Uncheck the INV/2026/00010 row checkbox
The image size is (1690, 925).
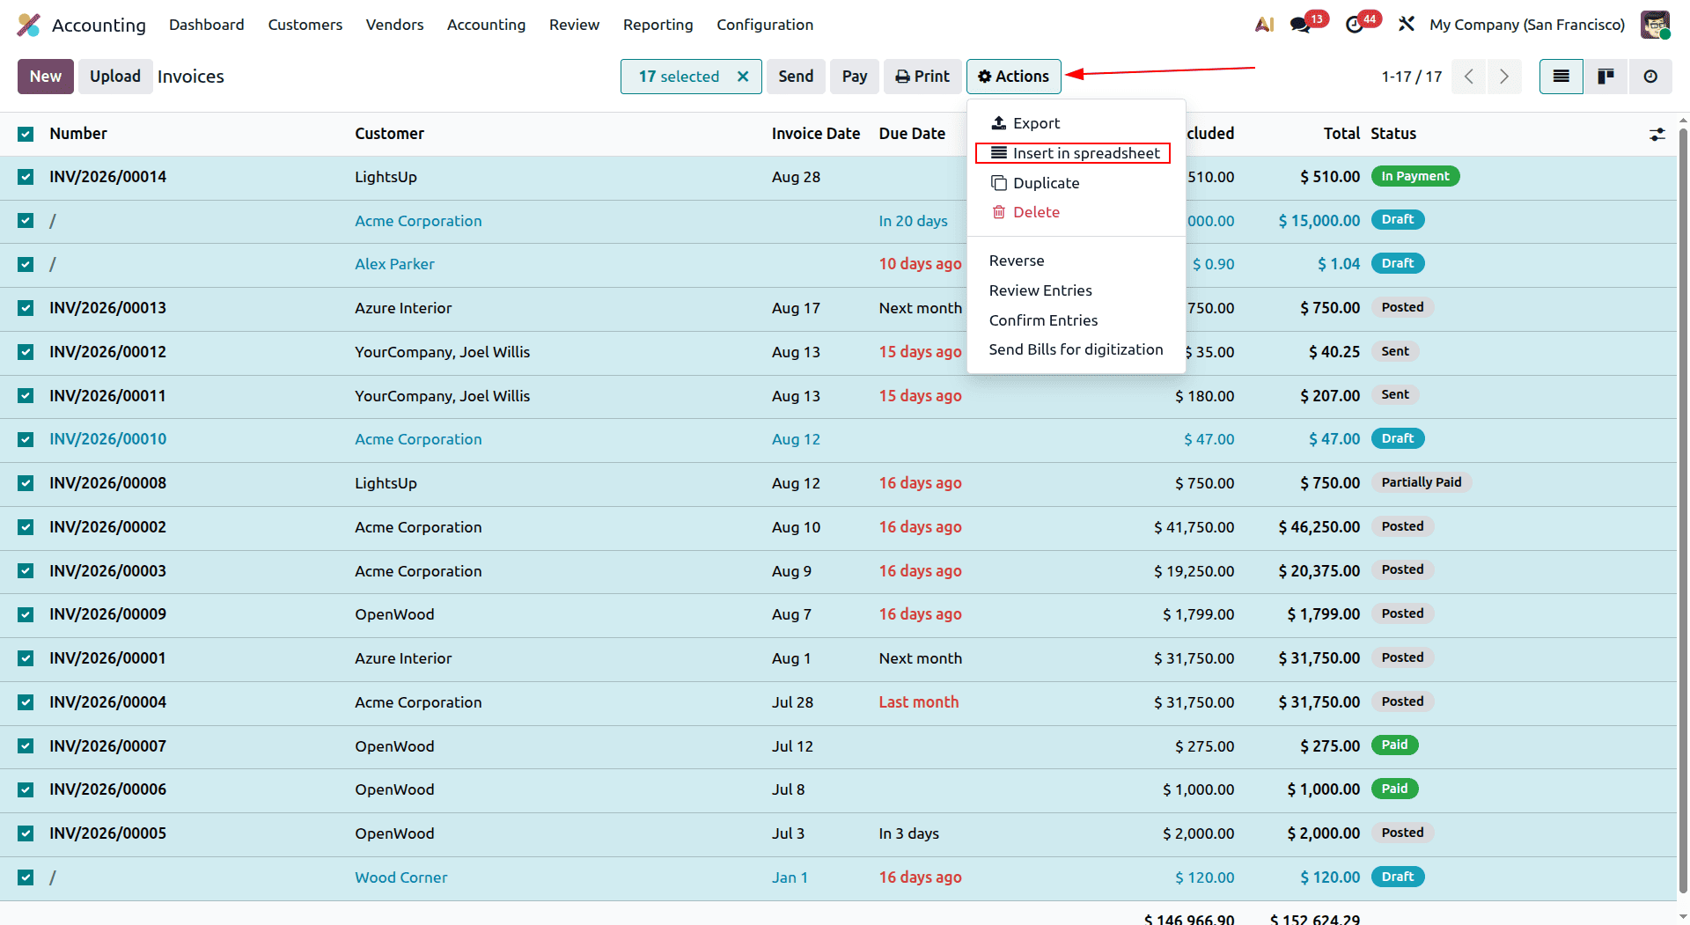tap(26, 439)
